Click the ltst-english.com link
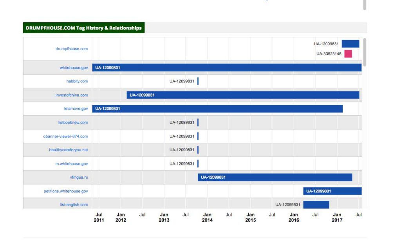This screenshot has height=240, width=401. click(x=74, y=204)
